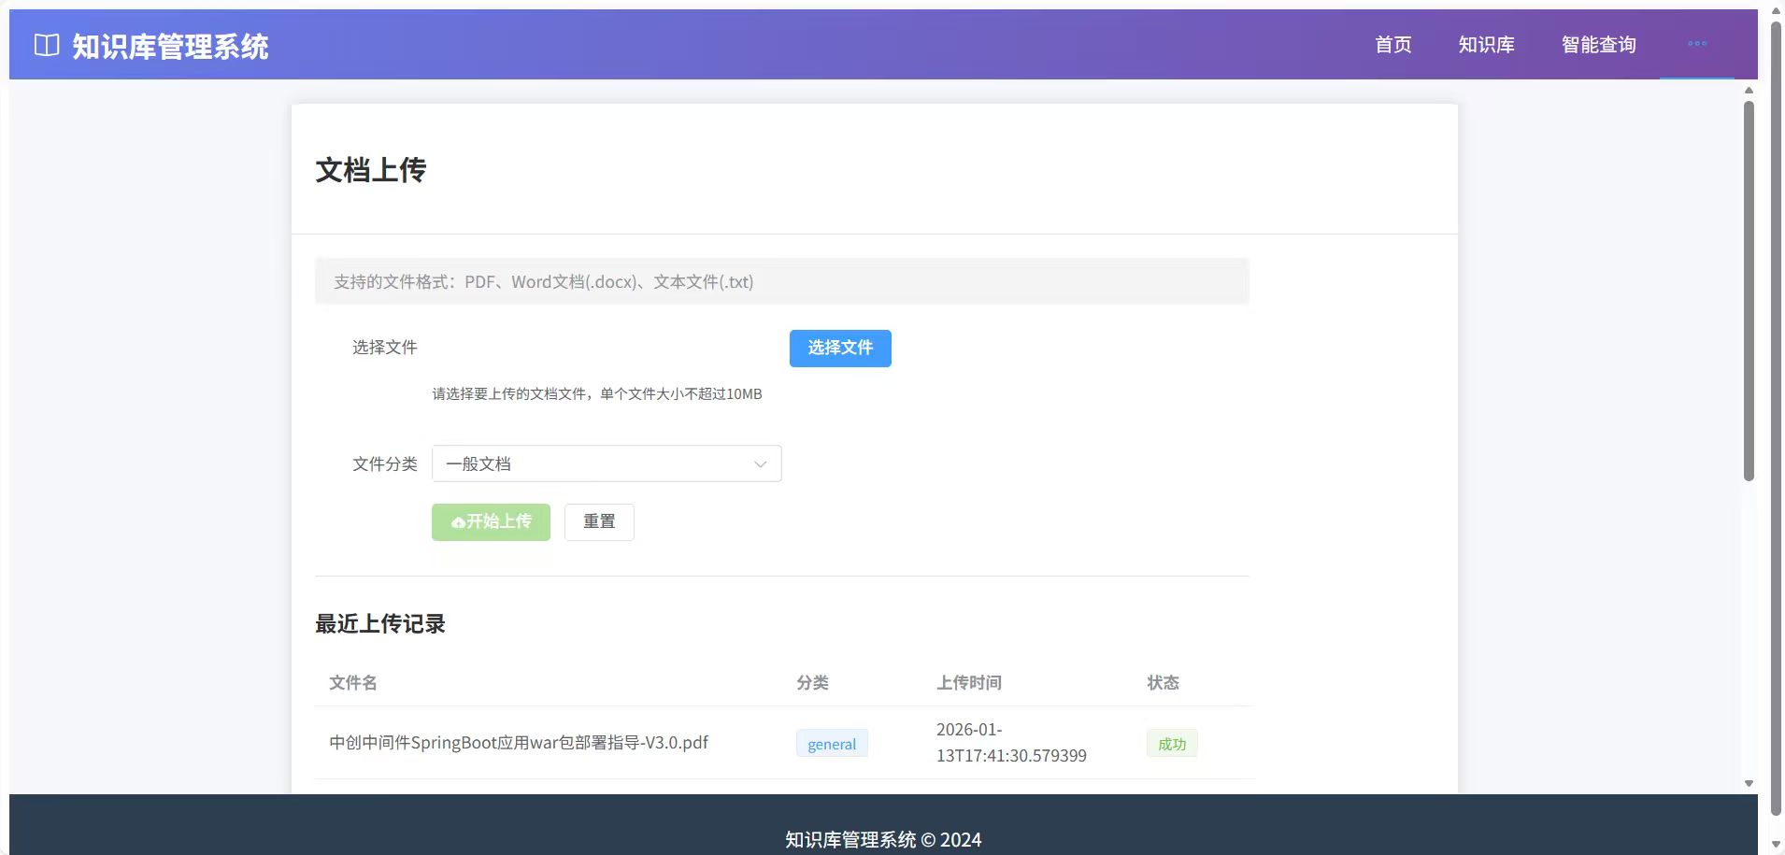Switch to the 知识库 tab
Screen dimensions: 1785x855
tap(1486, 44)
